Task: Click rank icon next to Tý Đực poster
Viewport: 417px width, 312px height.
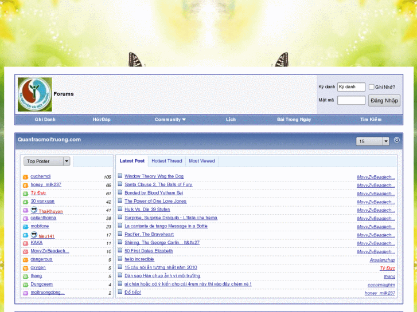Action: point(26,193)
